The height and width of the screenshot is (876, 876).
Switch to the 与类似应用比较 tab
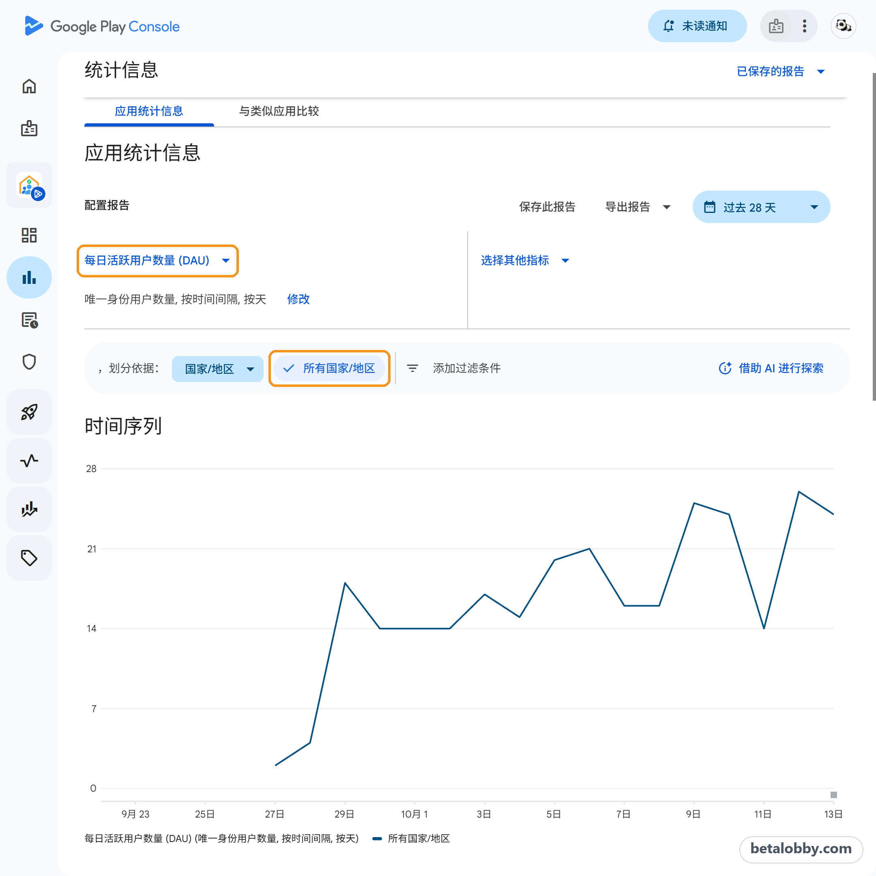[279, 112]
